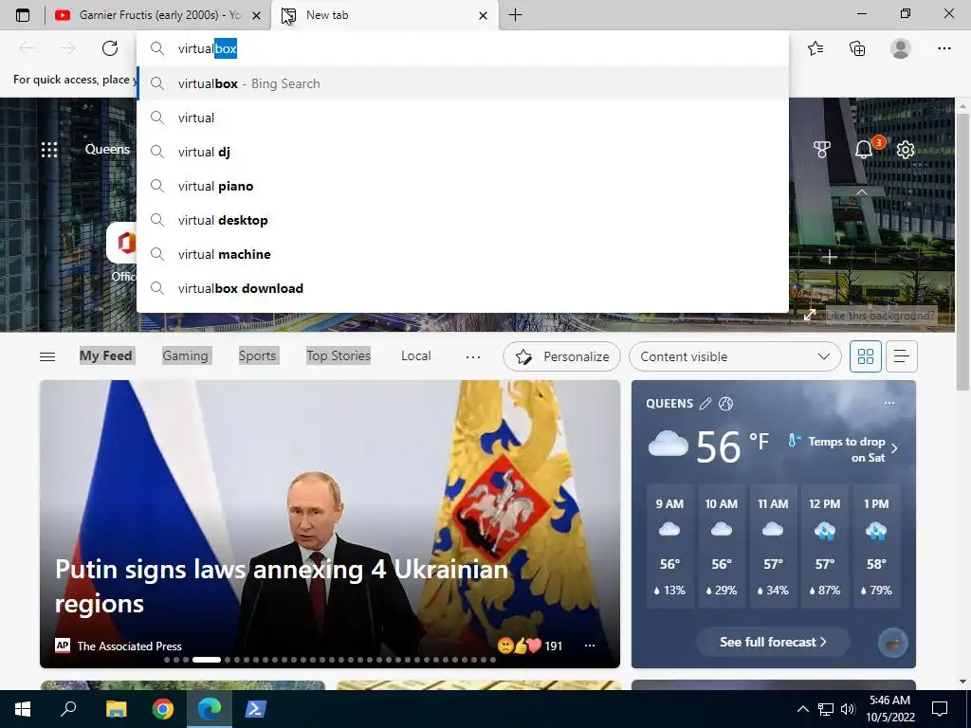The width and height of the screenshot is (971, 728).
Task: Click the Queens location label
Action: pos(107,149)
